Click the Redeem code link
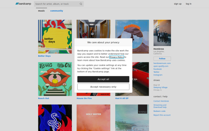 [160, 111]
